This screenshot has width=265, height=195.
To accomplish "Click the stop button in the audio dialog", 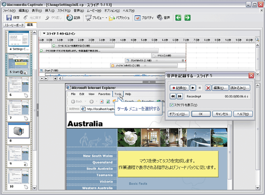I will 200,88.
